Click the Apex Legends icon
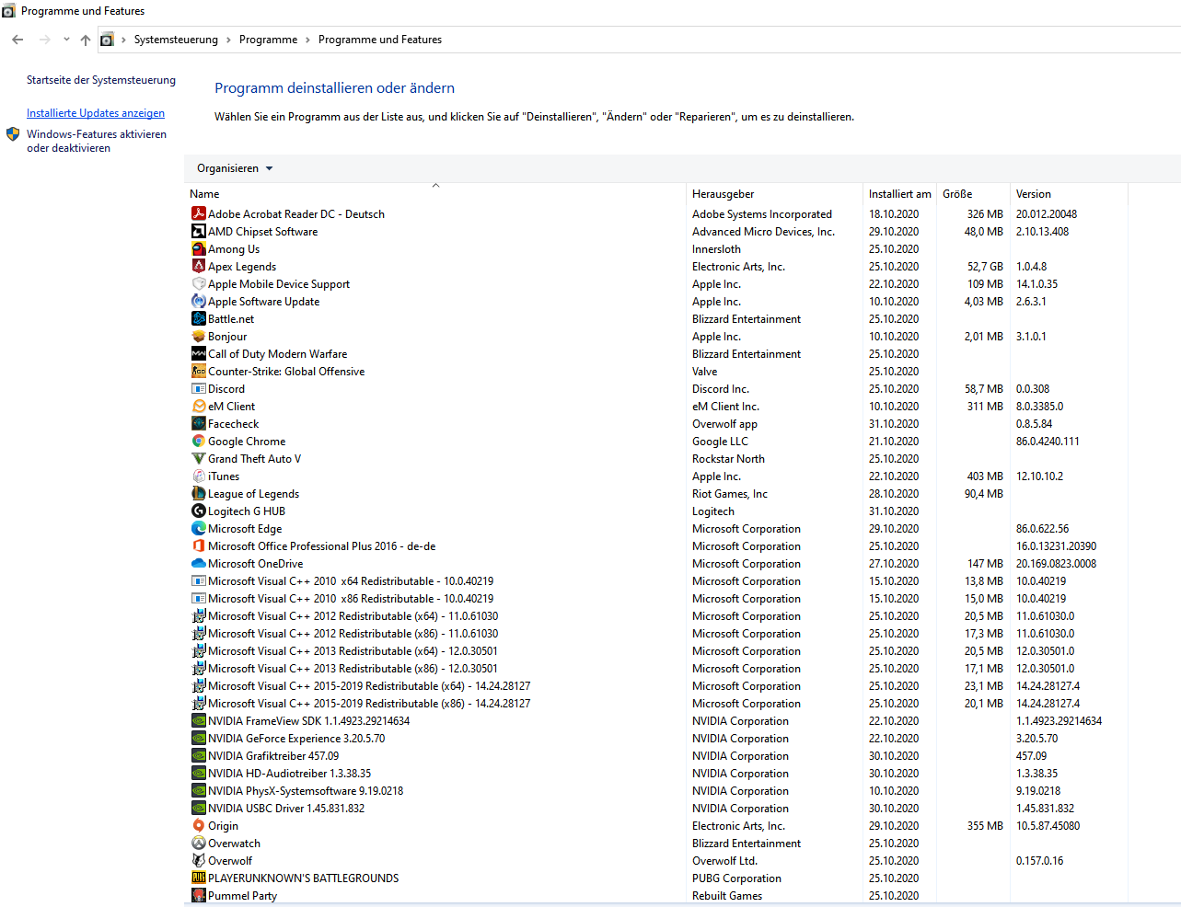Image resolution: width=1181 pixels, height=907 pixels. [x=198, y=266]
